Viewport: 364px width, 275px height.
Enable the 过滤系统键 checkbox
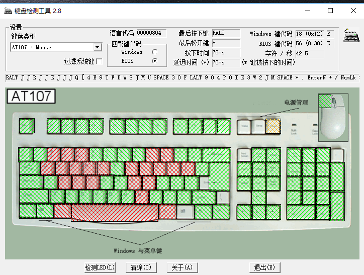pos(99,61)
